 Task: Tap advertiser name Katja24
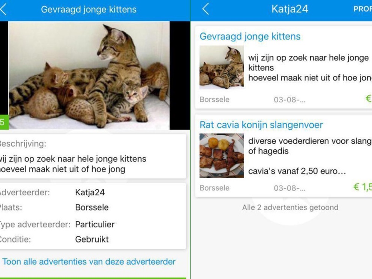[90, 193]
